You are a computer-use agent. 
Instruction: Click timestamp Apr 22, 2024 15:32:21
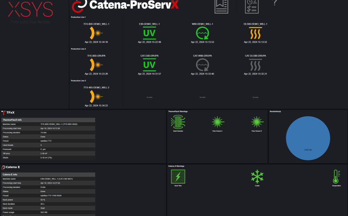tap(256, 74)
